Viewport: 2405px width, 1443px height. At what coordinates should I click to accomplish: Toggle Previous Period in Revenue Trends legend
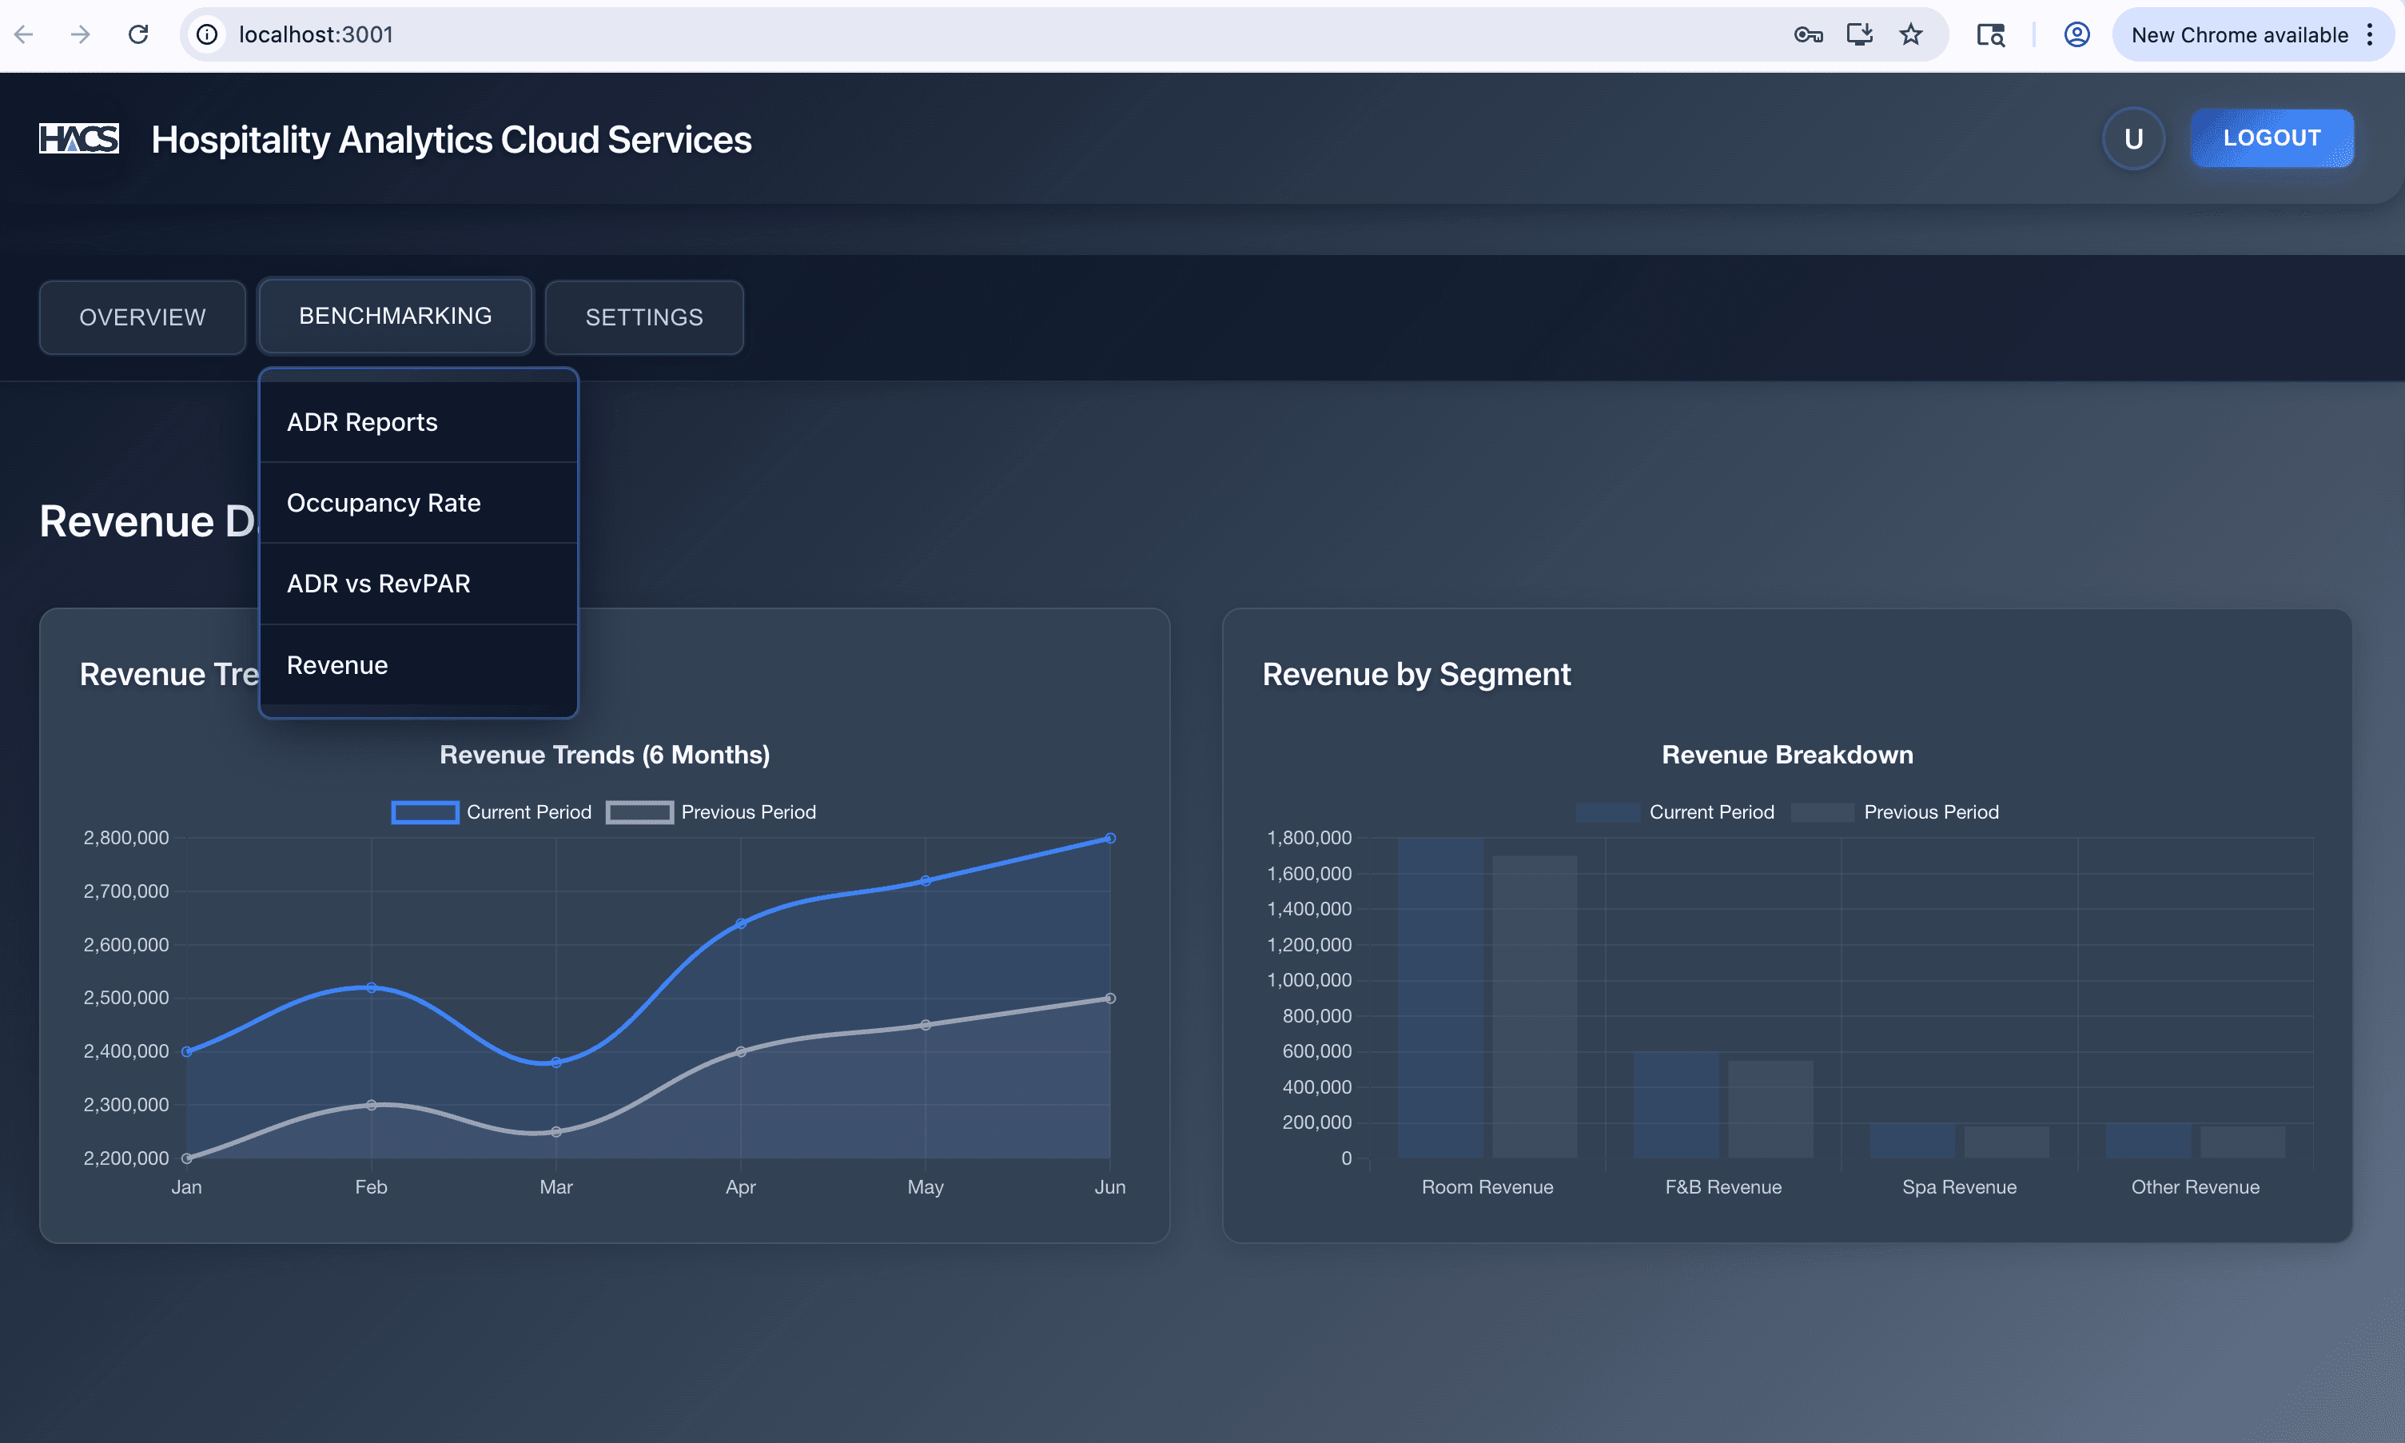click(711, 812)
